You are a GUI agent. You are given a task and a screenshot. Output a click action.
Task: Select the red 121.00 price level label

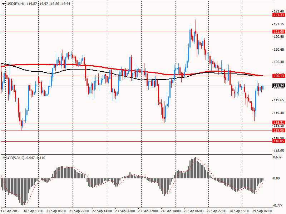point(278,32)
